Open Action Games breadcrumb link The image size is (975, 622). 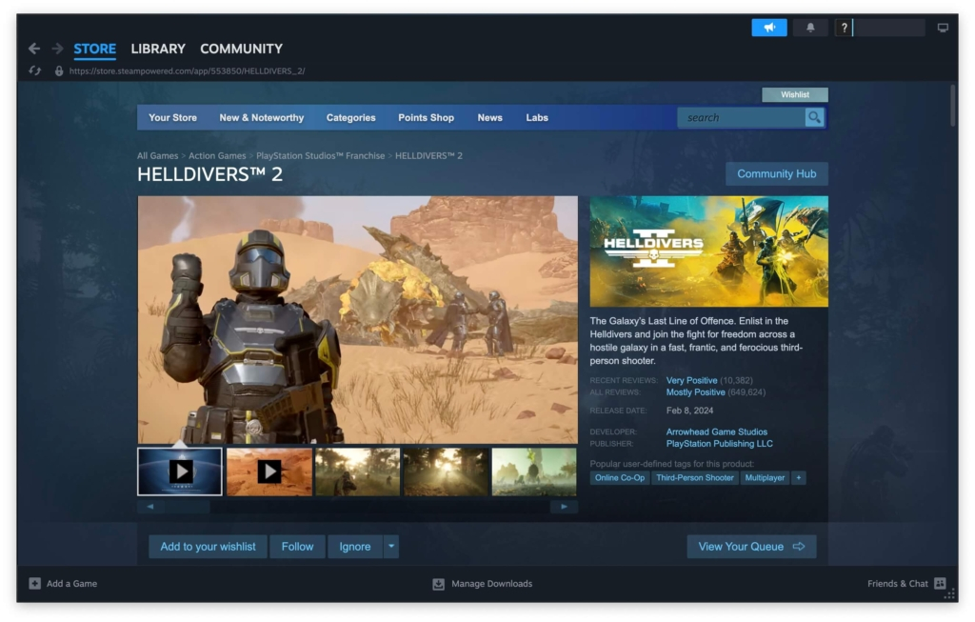[217, 155]
